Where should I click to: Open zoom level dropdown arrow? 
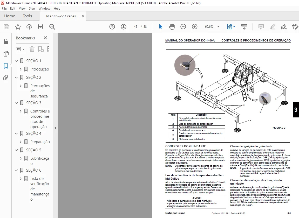(x=218, y=27)
